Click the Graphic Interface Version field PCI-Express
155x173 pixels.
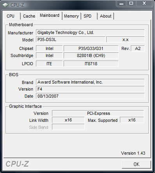pos(98,113)
